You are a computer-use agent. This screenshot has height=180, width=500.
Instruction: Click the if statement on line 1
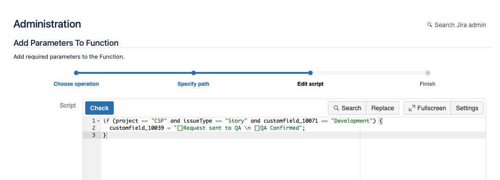[106, 121]
